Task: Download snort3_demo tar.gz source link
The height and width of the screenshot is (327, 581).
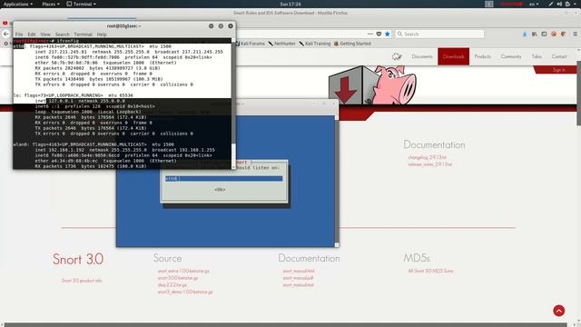Action: [x=185, y=292]
